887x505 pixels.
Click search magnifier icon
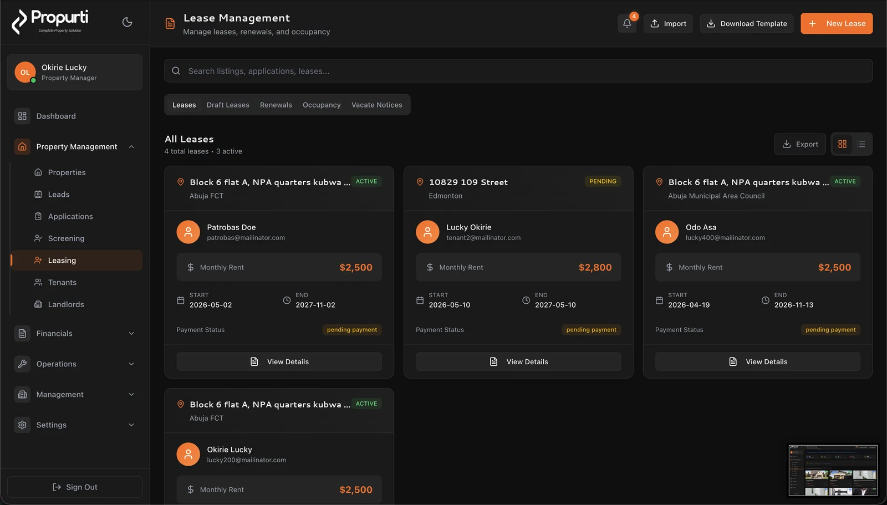tap(176, 71)
